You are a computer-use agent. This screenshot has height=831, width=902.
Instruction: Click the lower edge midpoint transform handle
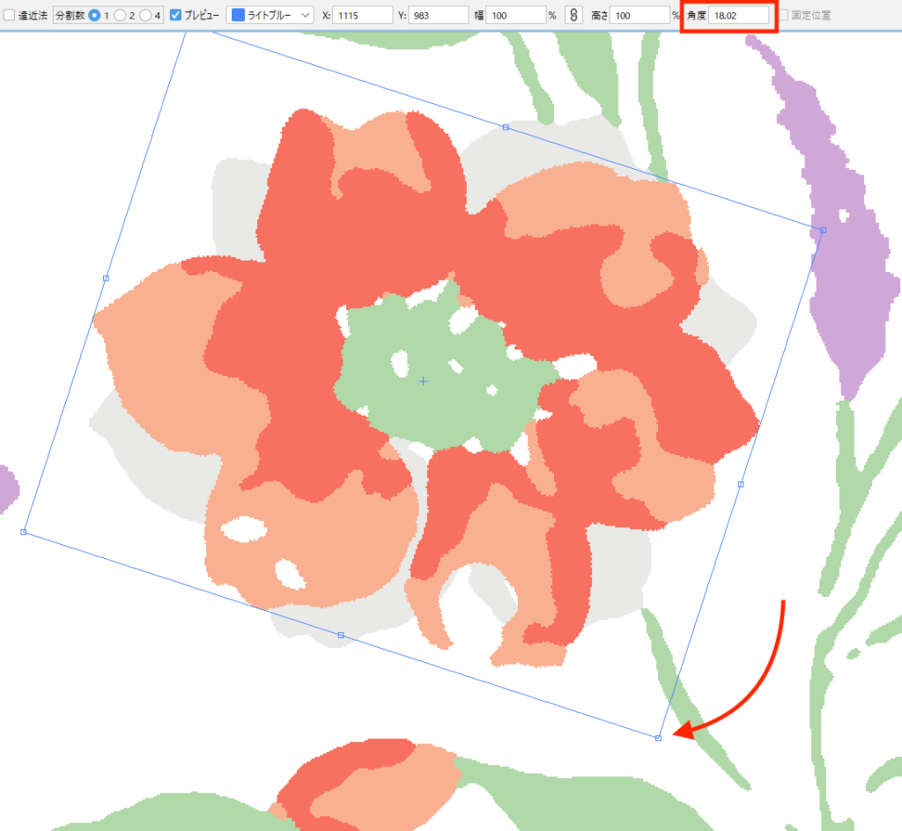coord(341,635)
